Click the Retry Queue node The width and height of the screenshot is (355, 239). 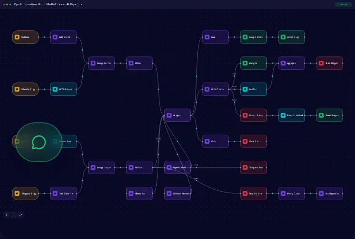click(x=291, y=193)
